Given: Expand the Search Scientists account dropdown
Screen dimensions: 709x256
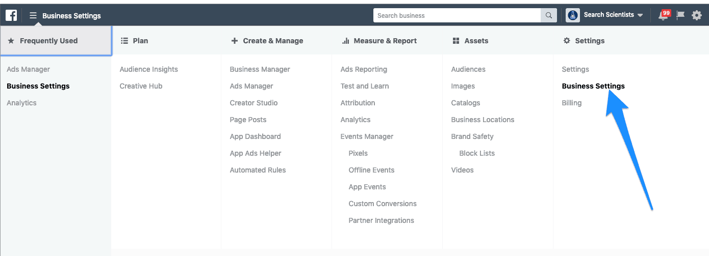Looking at the screenshot, I should pyautogui.click(x=640, y=15).
